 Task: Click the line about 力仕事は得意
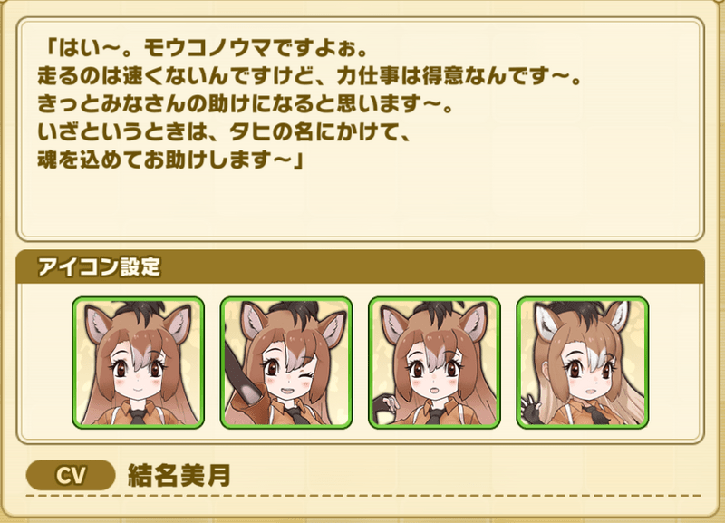(x=309, y=76)
